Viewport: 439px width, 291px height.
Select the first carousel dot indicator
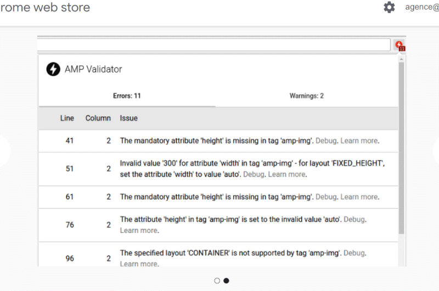pos(217,281)
